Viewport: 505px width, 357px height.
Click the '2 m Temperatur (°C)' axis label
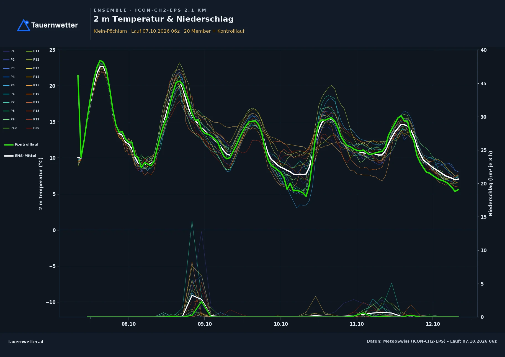(x=41, y=183)
